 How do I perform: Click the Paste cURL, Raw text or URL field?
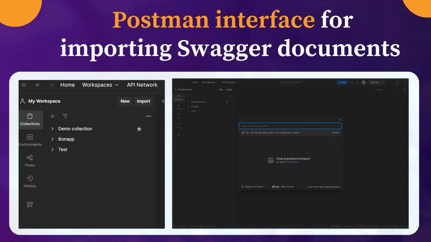(x=291, y=126)
